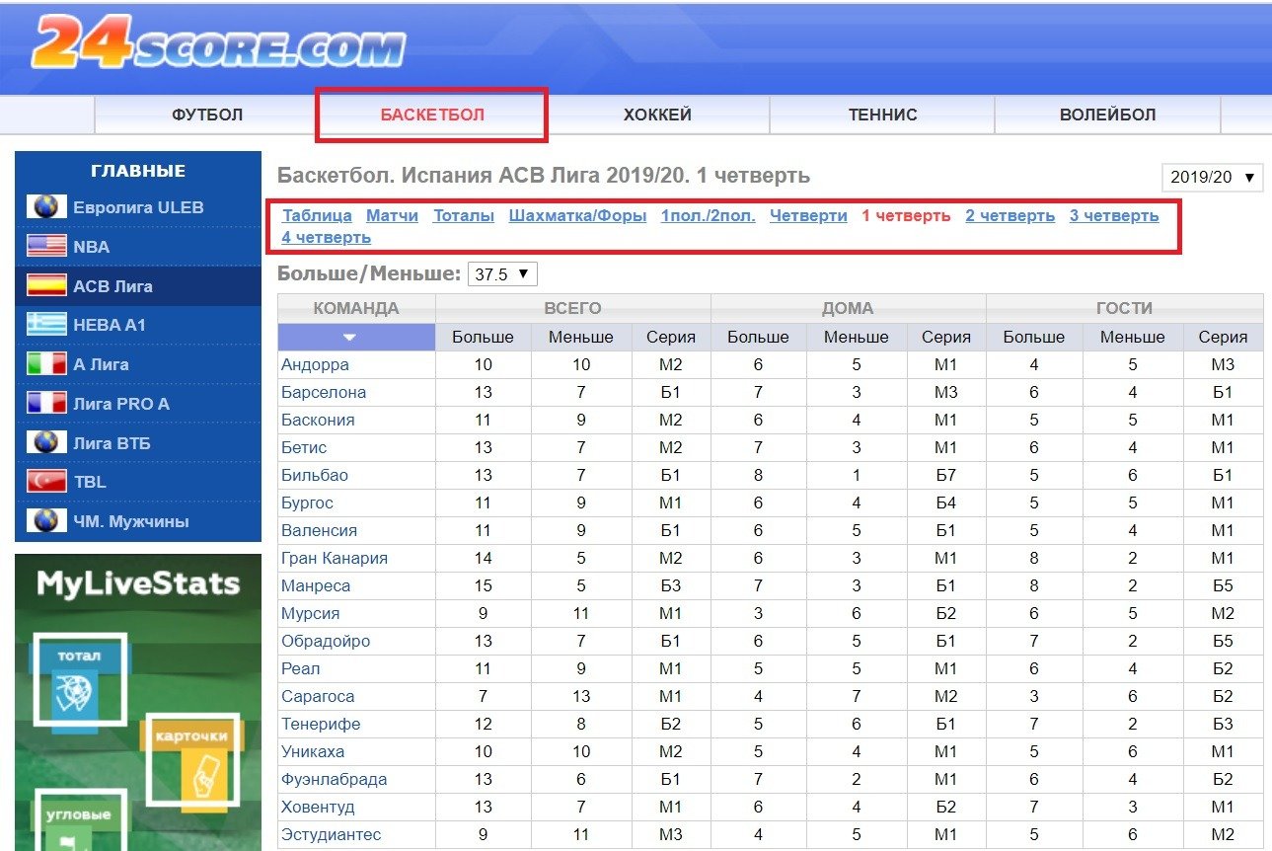Open the Четверти link
The height and width of the screenshot is (851, 1272).
tap(808, 215)
